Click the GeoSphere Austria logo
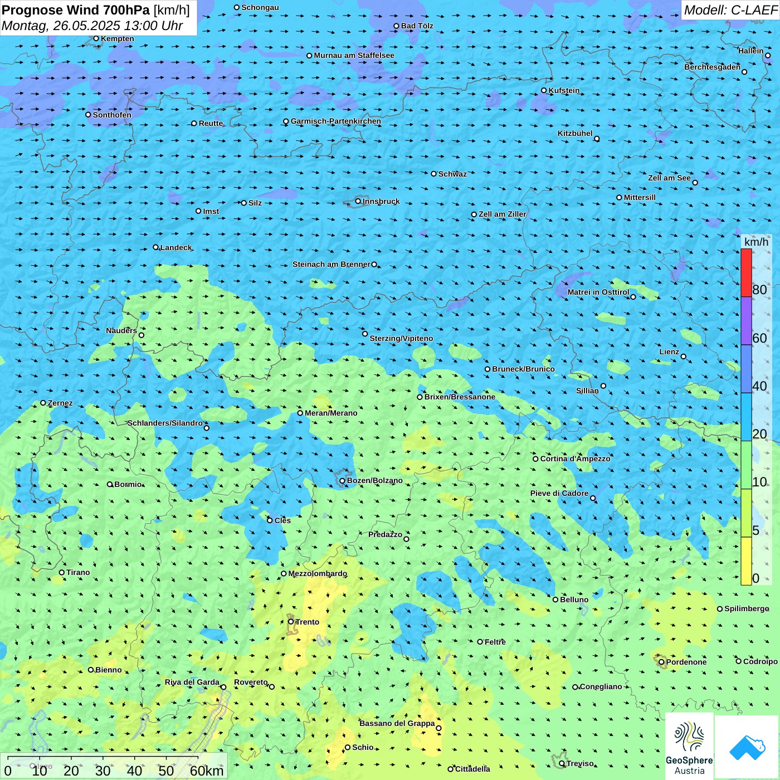Viewport: 780px width, 780px height. coord(689,747)
